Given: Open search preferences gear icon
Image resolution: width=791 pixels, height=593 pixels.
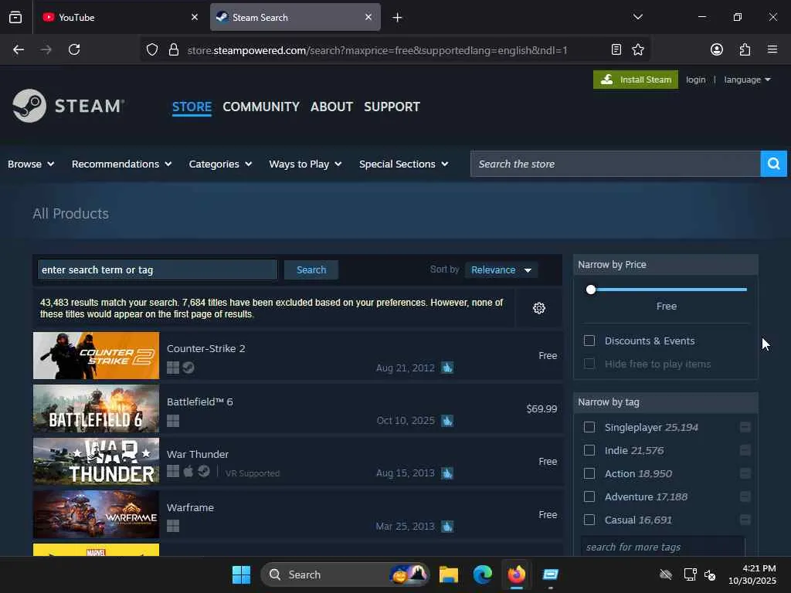Looking at the screenshot, I should click(x=538, y=308).
